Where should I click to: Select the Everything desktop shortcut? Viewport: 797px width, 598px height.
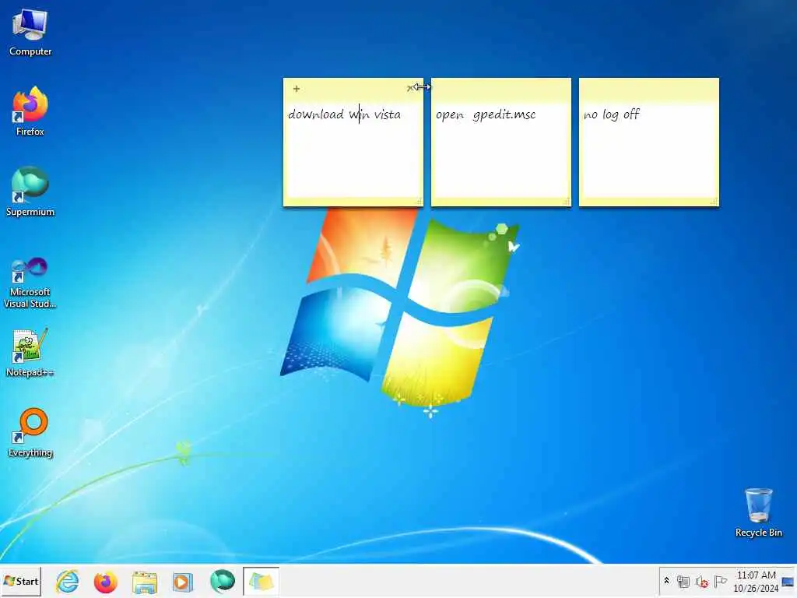tap(30, 433)
